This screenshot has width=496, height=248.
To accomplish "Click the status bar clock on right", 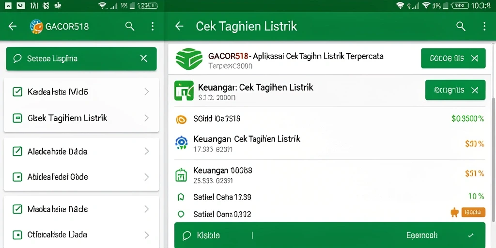I will [481, 5].
